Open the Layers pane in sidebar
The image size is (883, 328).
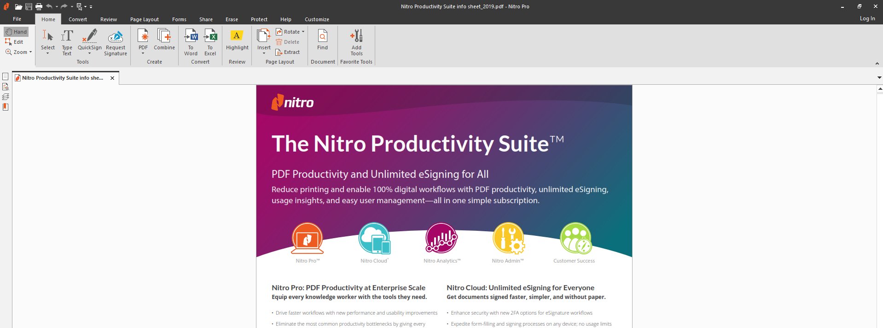6,97
